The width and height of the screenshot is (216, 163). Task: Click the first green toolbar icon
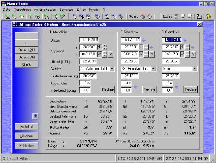[x=7, y=16]
